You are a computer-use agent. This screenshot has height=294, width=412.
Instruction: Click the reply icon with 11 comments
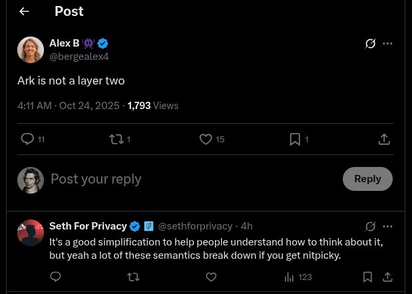click(28, 139)
